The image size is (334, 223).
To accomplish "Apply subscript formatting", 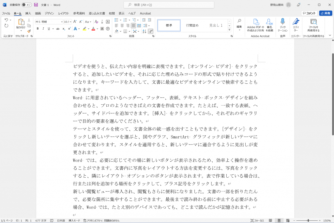I will click(x=64, y=29).
